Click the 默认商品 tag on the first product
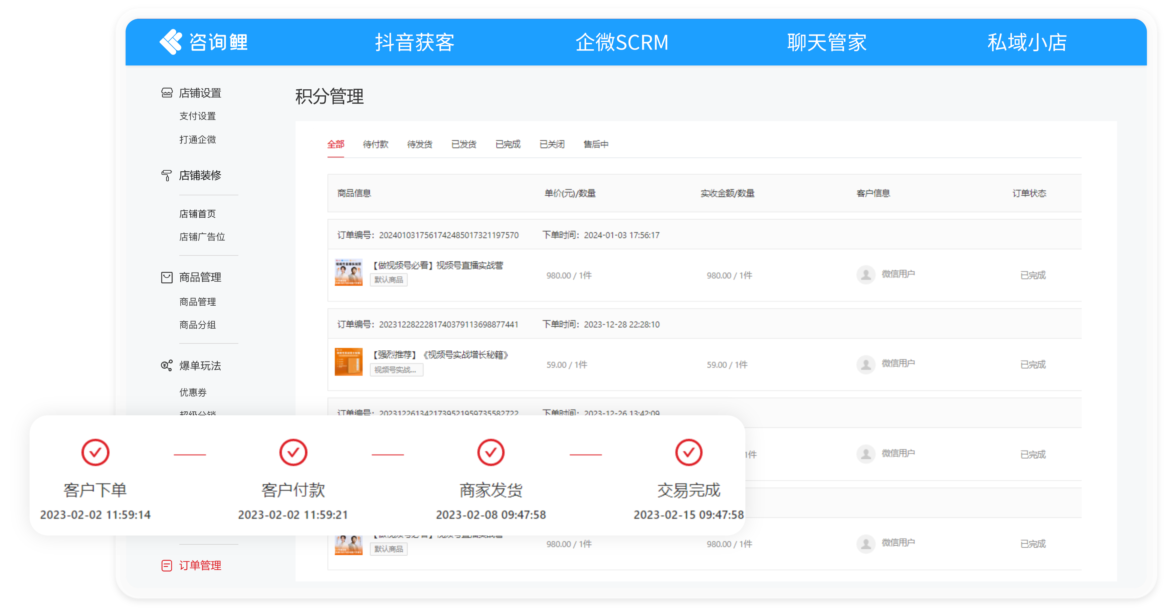This screenshot has height=612, width=1168. [x=388, y=280]
